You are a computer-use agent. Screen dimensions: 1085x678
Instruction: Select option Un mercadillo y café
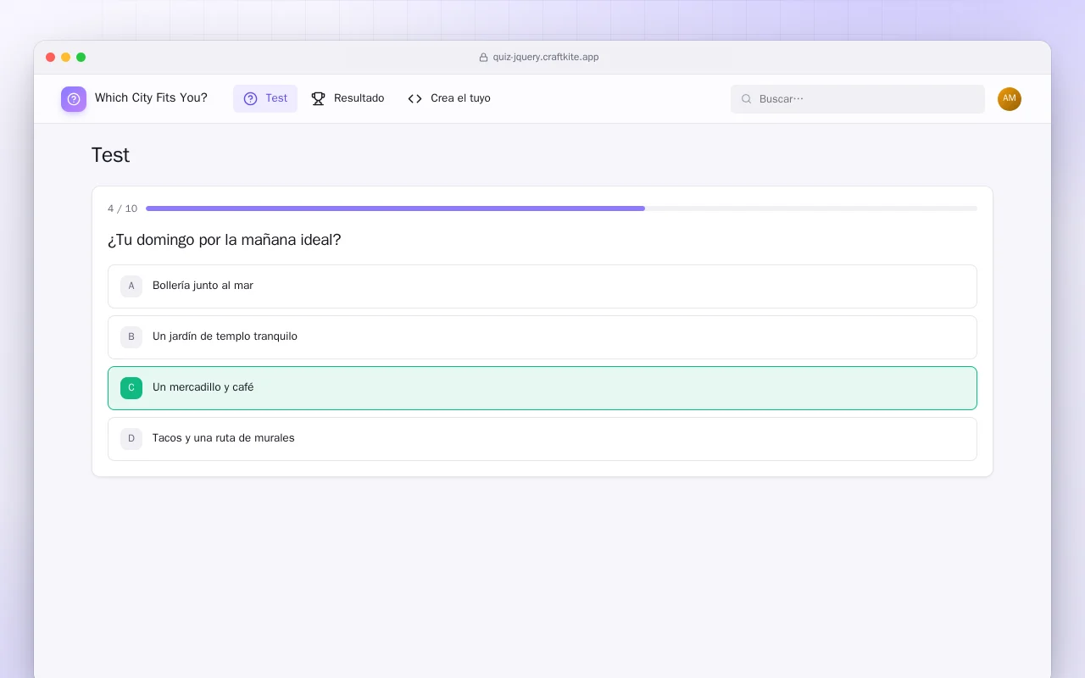(x=542, y=388)
